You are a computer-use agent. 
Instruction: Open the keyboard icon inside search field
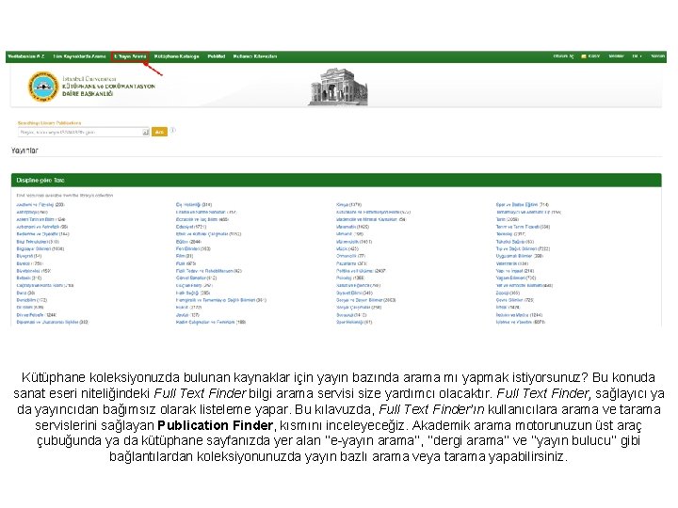146,133
